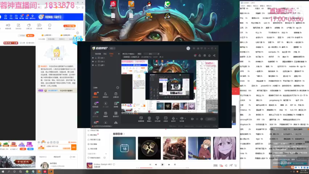Open the history icon in the Huya blue bar
The width and height of the screenshot is (309, 174).
[x=5, y=17]
